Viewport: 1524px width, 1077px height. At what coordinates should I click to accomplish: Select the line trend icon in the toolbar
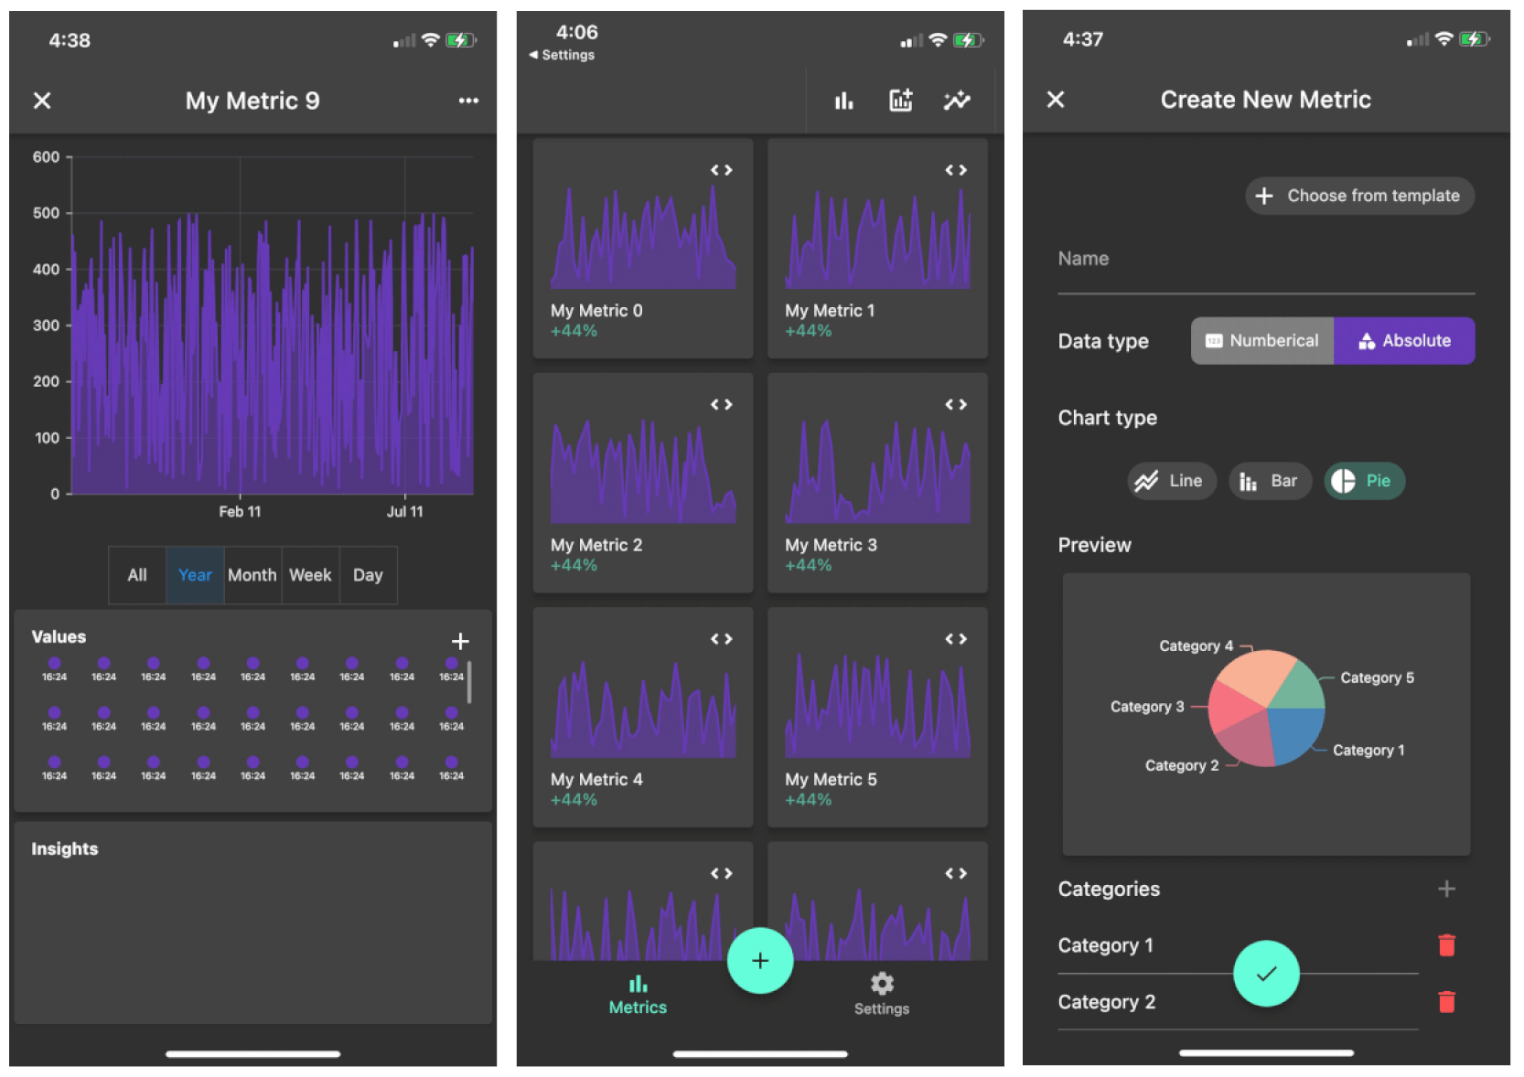point(957,101)
